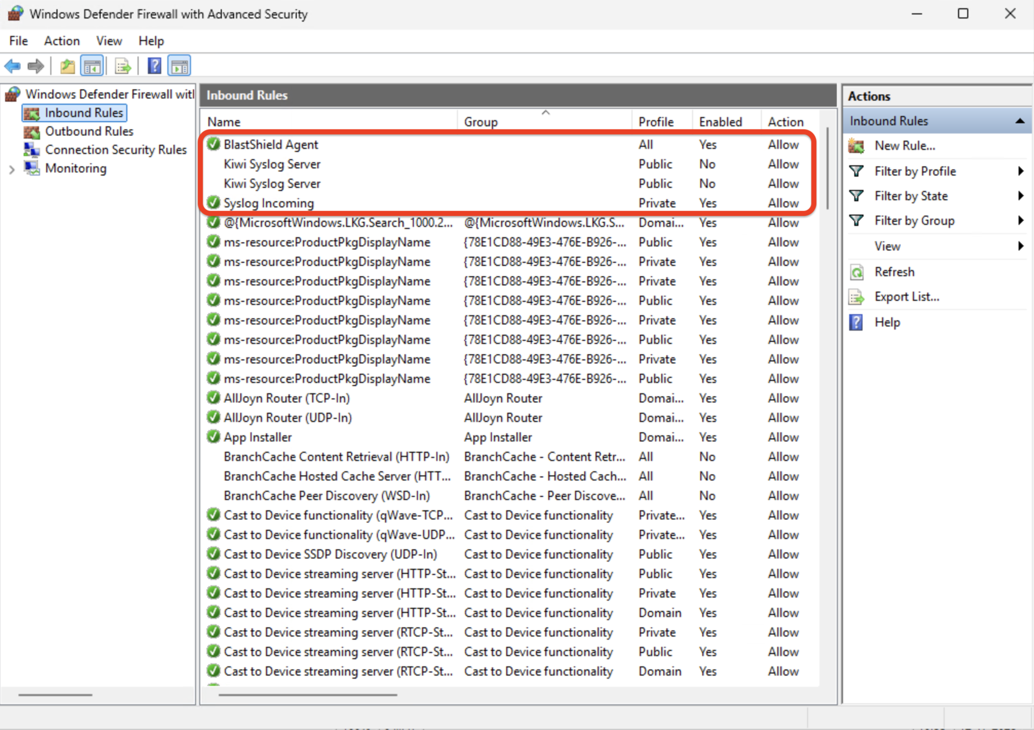Image resolution: width=1034 pixels, height=730 pixels.
Task: Click the Monitoring tree icon
Action: click(x=32, y=168)
